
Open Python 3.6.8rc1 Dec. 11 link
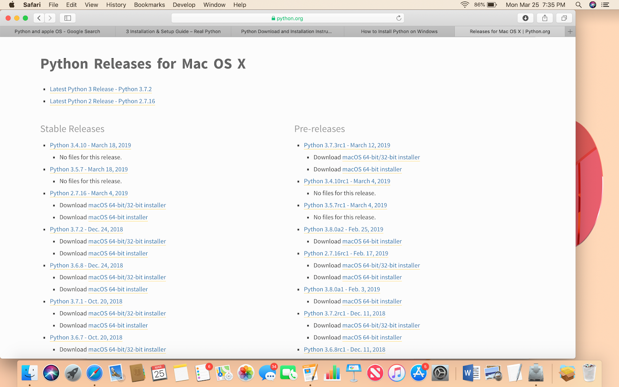pos(345,349)
